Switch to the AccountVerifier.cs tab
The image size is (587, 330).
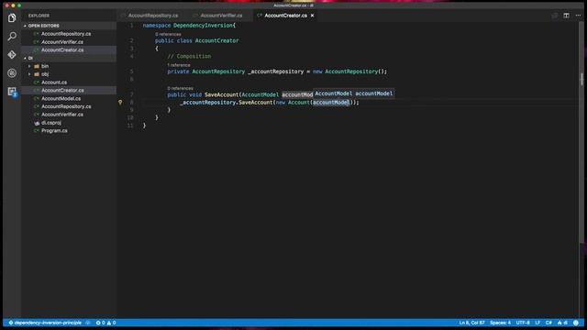pyautogui.click(x=221, y=16)
